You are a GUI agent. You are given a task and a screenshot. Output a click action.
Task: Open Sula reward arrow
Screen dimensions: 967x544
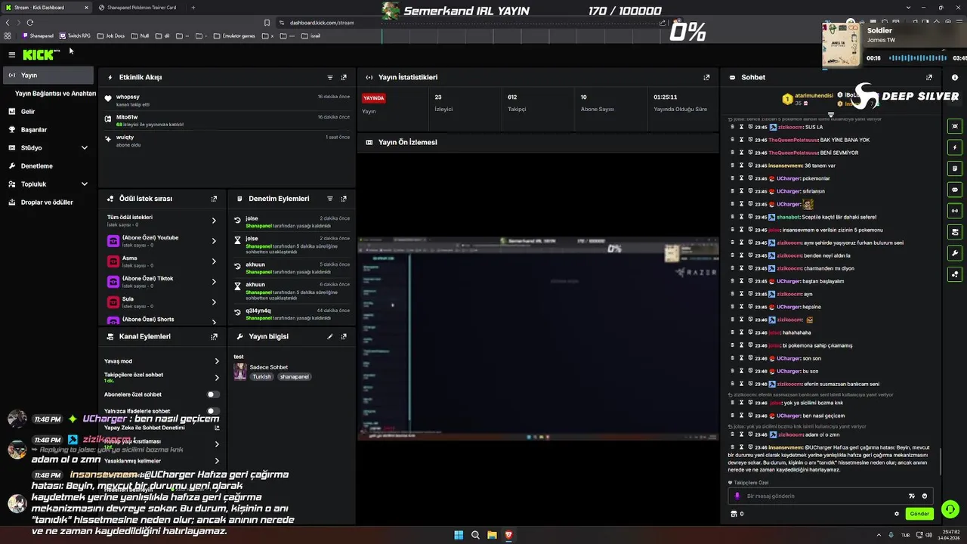point(214,302)
